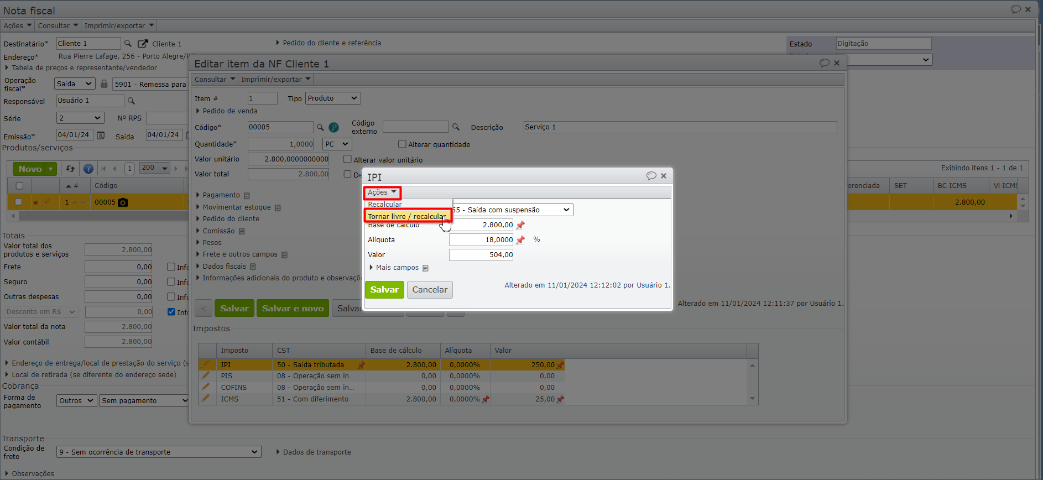Viewport: 1043px width, 480px height.
Task: Click the pin icon beside Alíquota field
Action: pos(520,240)
